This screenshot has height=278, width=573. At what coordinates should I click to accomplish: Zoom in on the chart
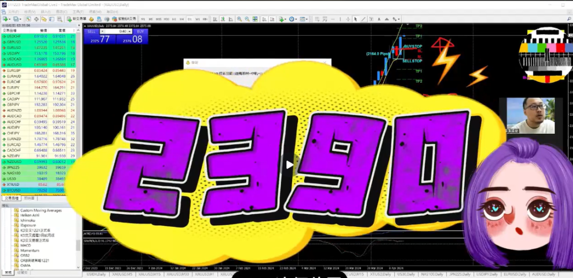coord(239,19)
